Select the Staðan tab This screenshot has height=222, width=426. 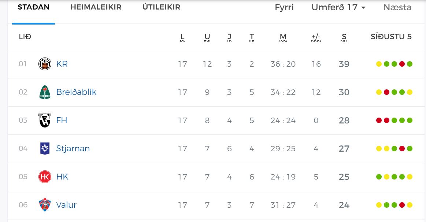[33, 7]
